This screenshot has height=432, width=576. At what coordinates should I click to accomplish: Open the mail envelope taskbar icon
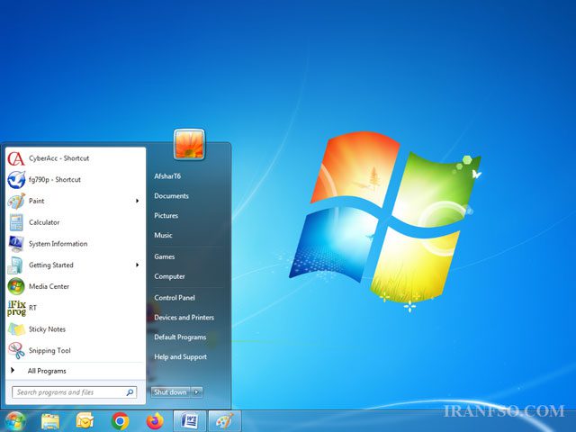pos(85,421)
